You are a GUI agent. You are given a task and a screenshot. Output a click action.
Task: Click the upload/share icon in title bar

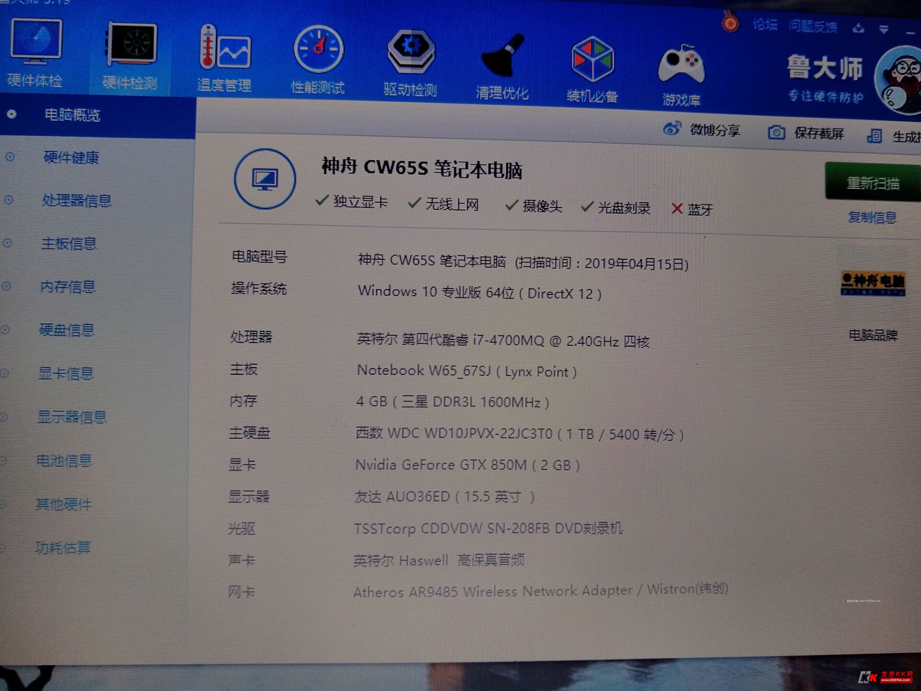point(859,28)
